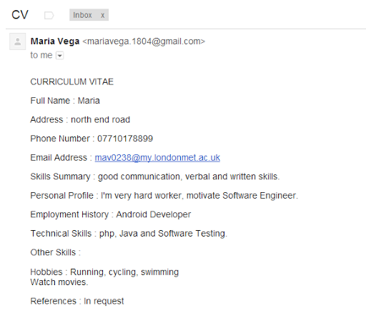Click the Personal Profile line
This screenshot has height=318, width=366.
pos(164,196)
